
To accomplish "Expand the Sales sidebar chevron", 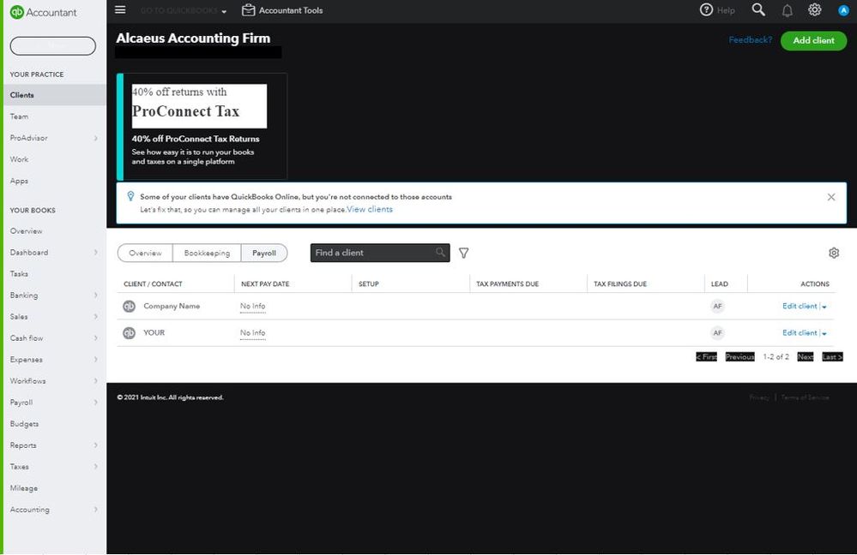I will [95, 317].
